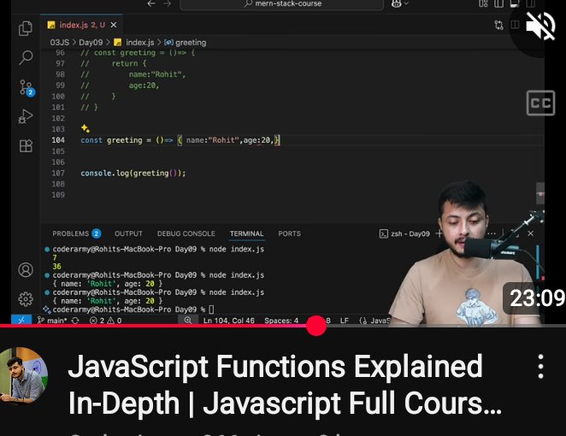Open the Accounts icon in activity bar

point(26,269)
